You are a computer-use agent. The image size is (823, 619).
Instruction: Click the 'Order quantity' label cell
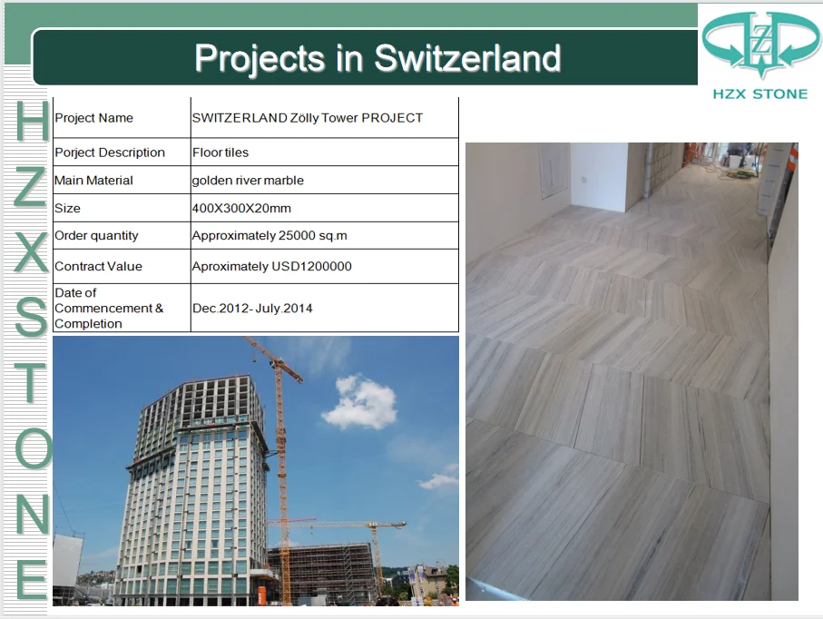[122, 235]
